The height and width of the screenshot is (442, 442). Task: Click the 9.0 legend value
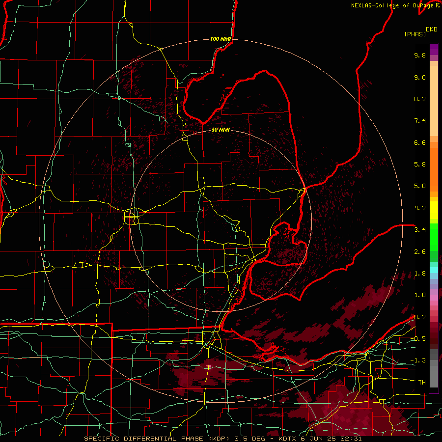click(x=420, y=77)
